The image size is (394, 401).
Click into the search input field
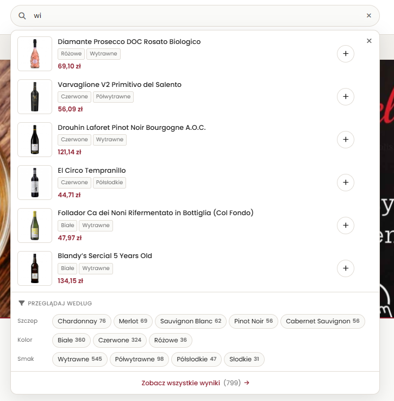pyautogui.click(x=197, y=16)
